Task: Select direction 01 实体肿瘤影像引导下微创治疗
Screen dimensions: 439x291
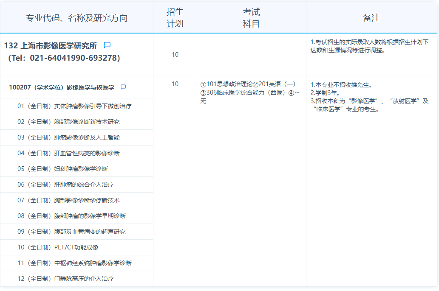Action: coord(74,106)
